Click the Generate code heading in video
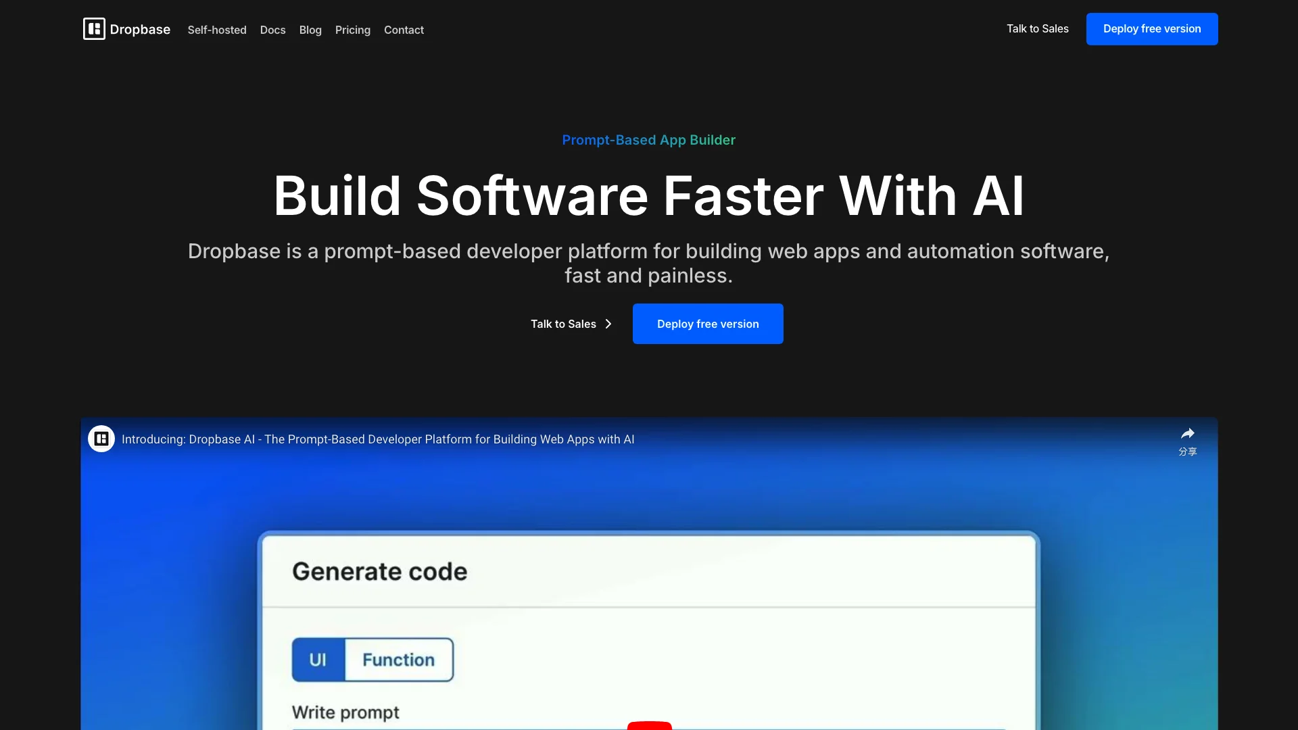The height and width of the screenshot is (730, 1298). pos(379,572)
